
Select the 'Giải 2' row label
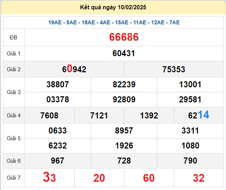[x=14, y=69]
